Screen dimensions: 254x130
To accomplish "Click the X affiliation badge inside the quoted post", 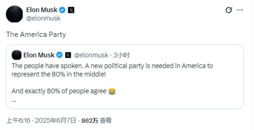I will (x=68, y=55).
